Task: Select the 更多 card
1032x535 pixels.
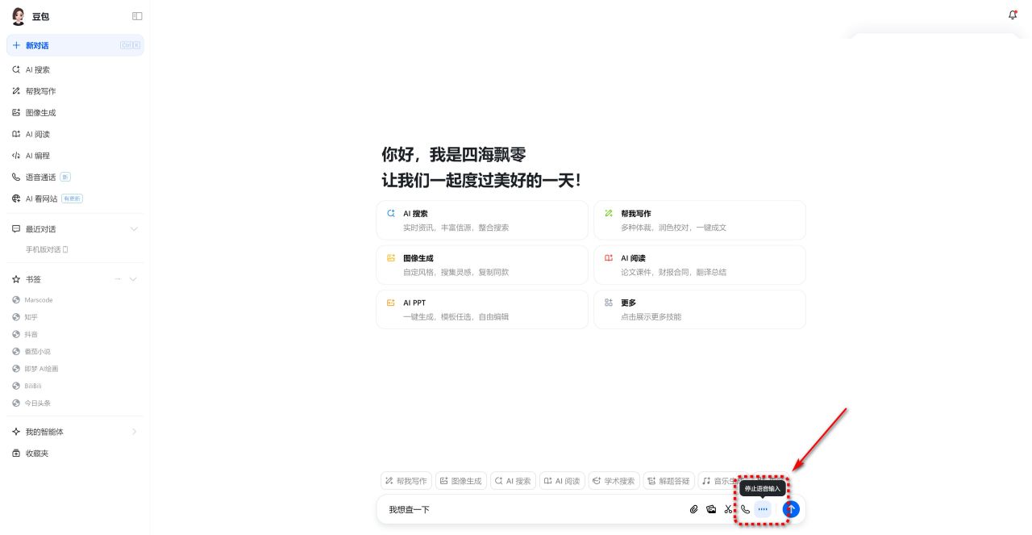Action: [699, 309]
